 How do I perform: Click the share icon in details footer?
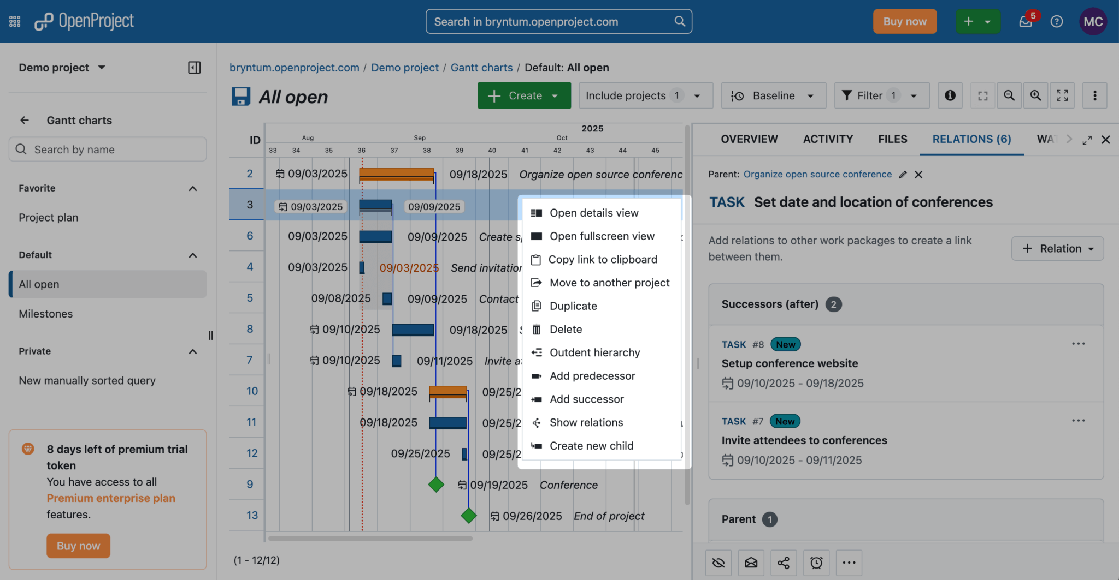point(784,563)
